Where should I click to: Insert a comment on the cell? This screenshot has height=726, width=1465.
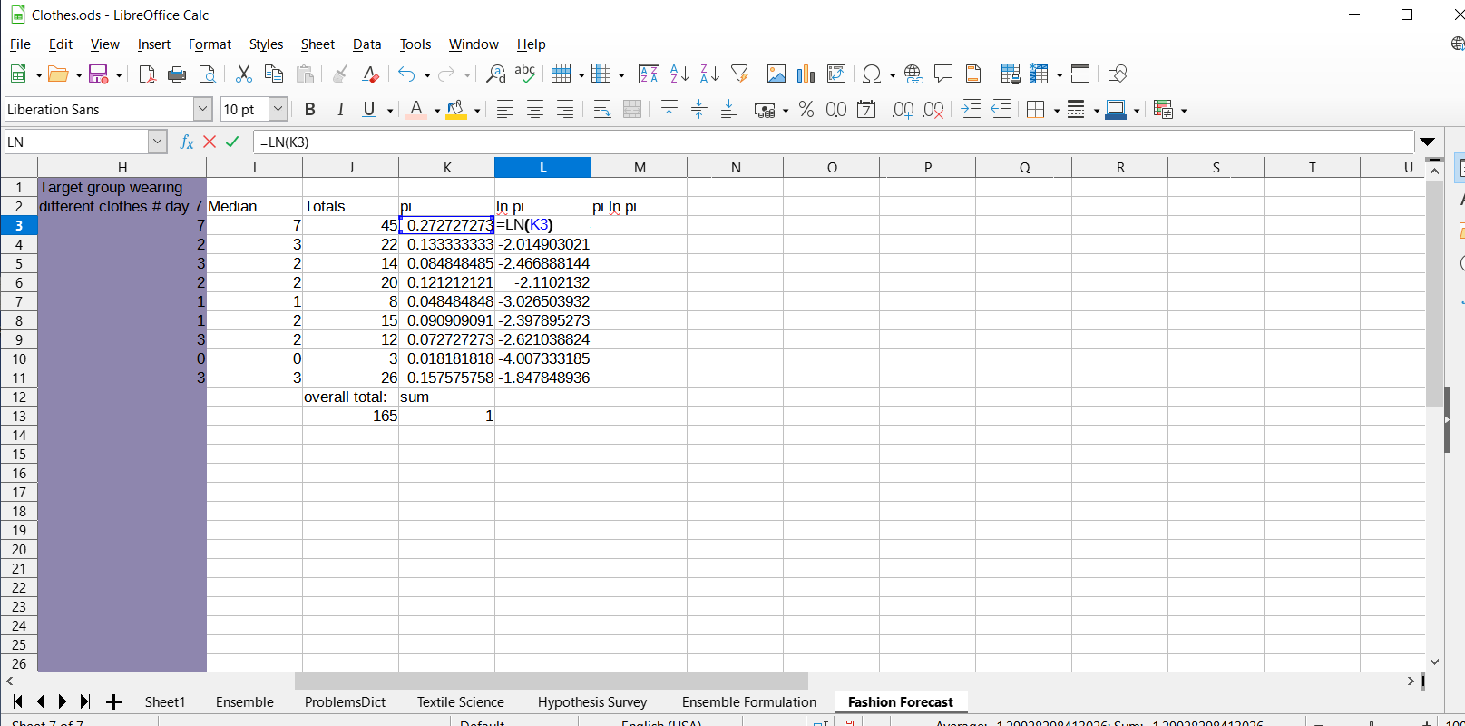click(943, 74)
